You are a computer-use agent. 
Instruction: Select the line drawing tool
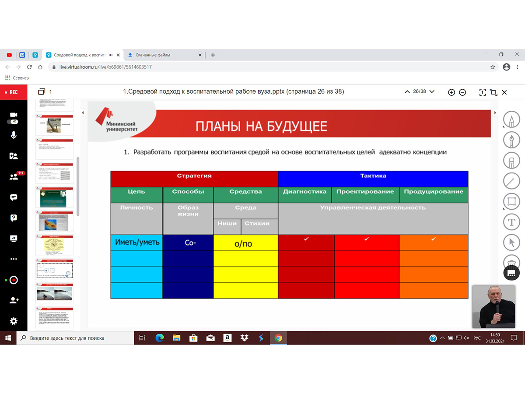pos(511,181)
